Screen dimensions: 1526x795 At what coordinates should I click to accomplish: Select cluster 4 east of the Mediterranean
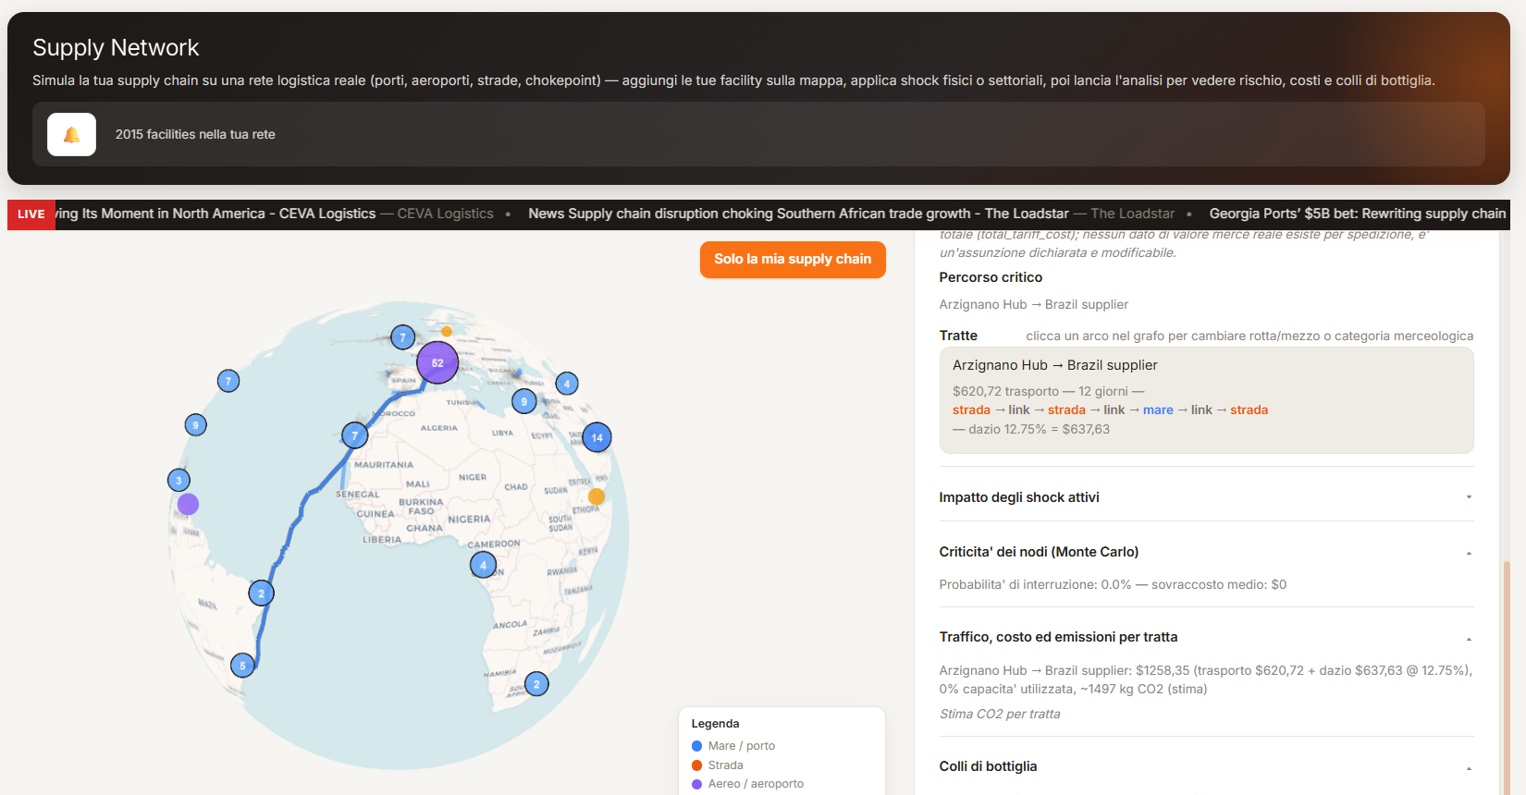[x=567, y=384]
